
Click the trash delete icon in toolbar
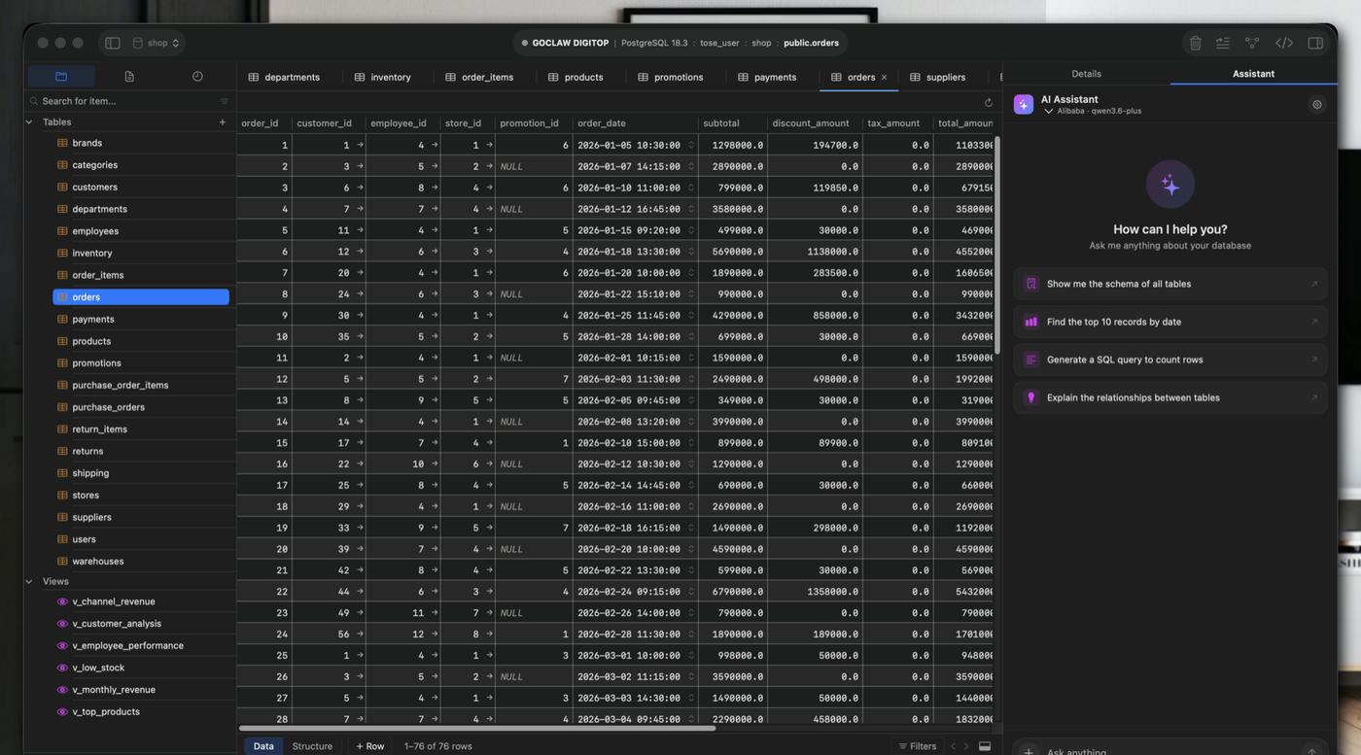coord(1195,43)
